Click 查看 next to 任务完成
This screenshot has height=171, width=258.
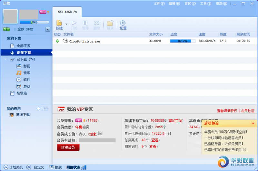155,140
